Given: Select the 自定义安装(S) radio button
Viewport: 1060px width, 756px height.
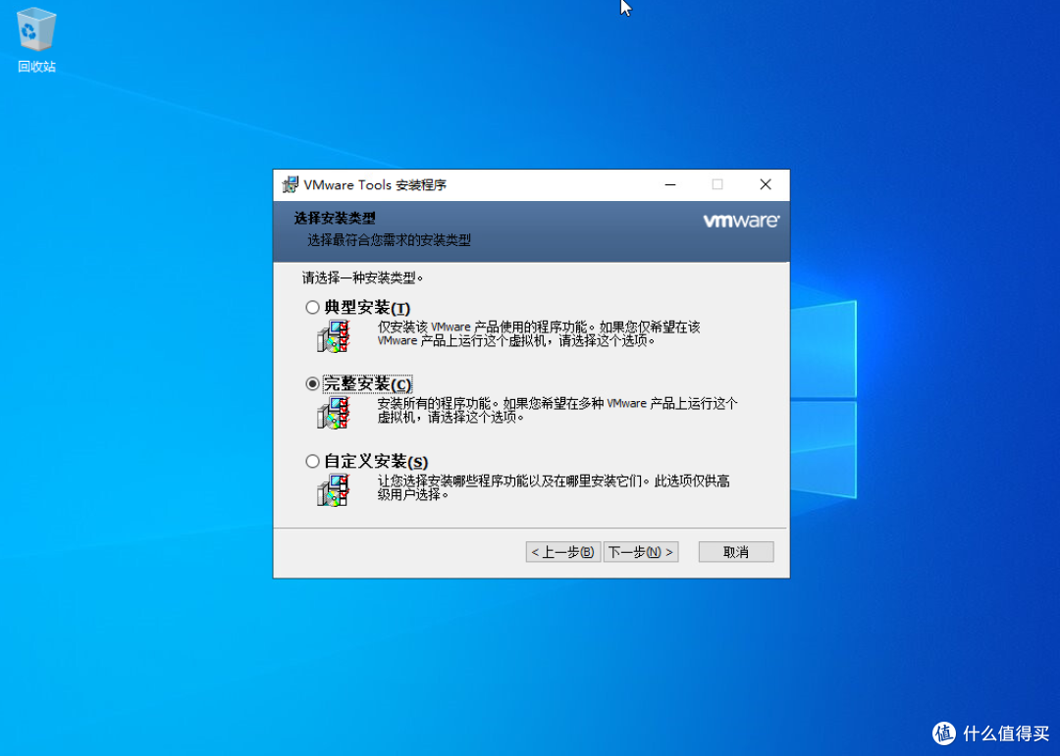Looking at the screenshot, I should (312, 462).
